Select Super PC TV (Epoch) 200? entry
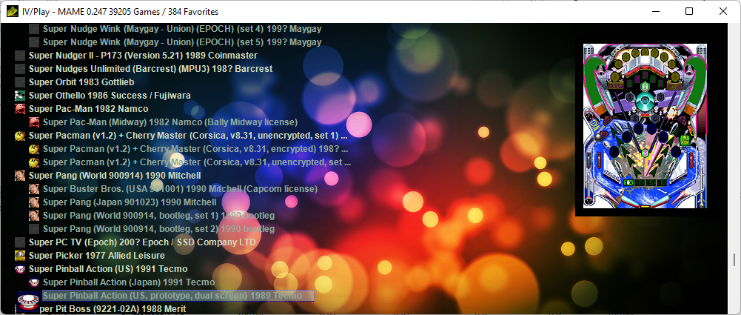This screenshot has height=315, width=741. click(x=142, y=242)
